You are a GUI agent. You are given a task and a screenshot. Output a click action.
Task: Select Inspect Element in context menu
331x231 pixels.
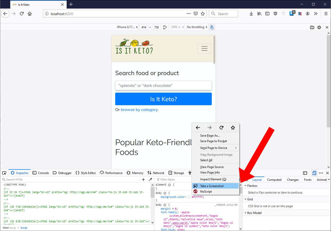(215, 179)
